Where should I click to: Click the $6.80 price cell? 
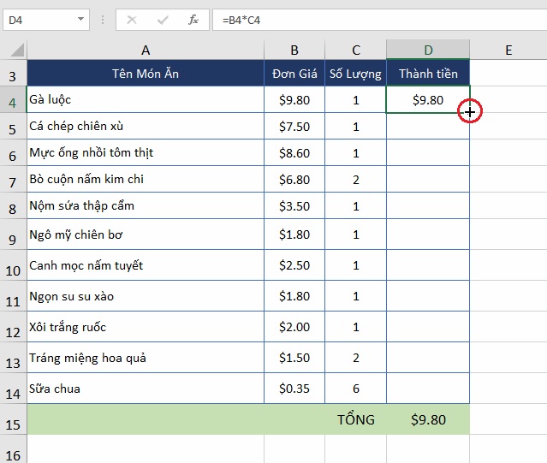294,179
